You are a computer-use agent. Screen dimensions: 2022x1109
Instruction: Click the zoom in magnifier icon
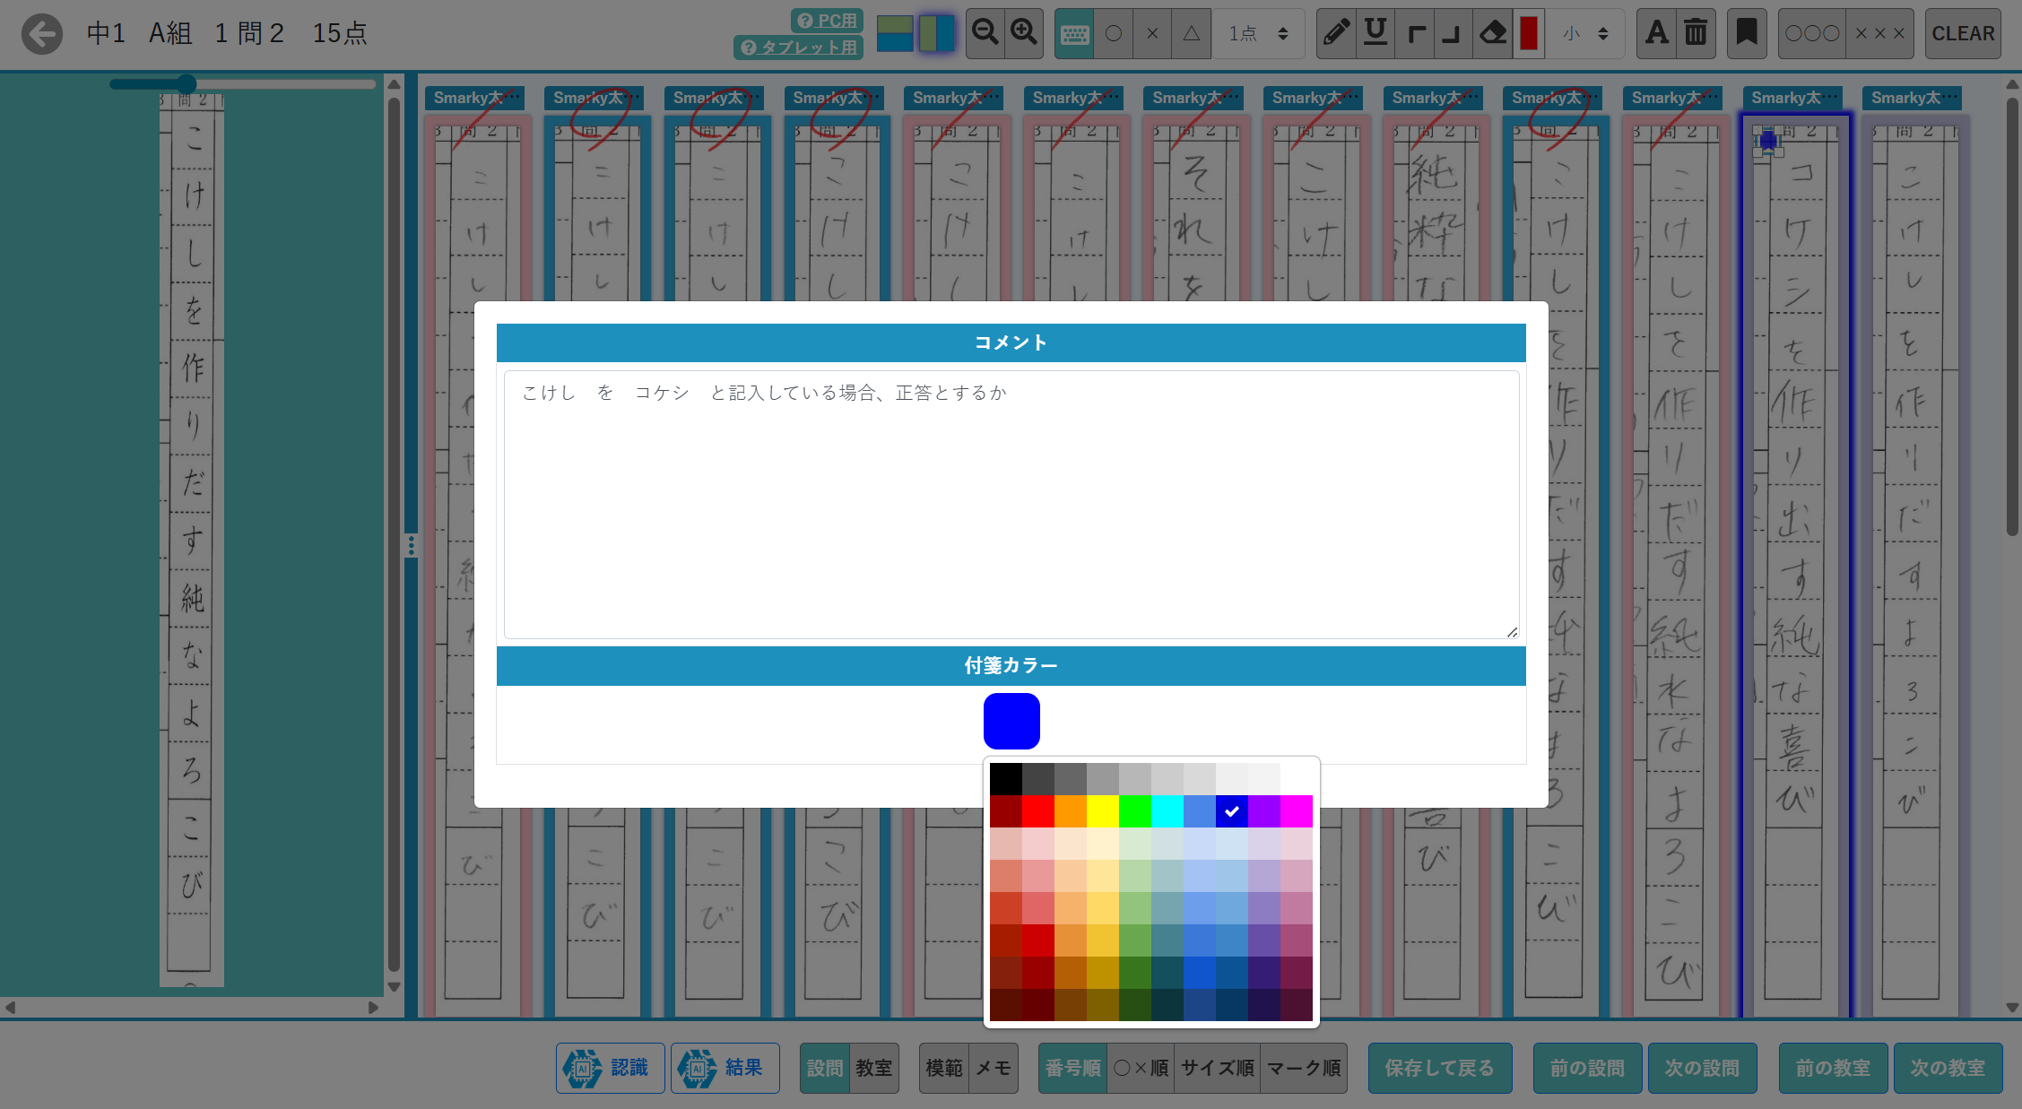1023,33
